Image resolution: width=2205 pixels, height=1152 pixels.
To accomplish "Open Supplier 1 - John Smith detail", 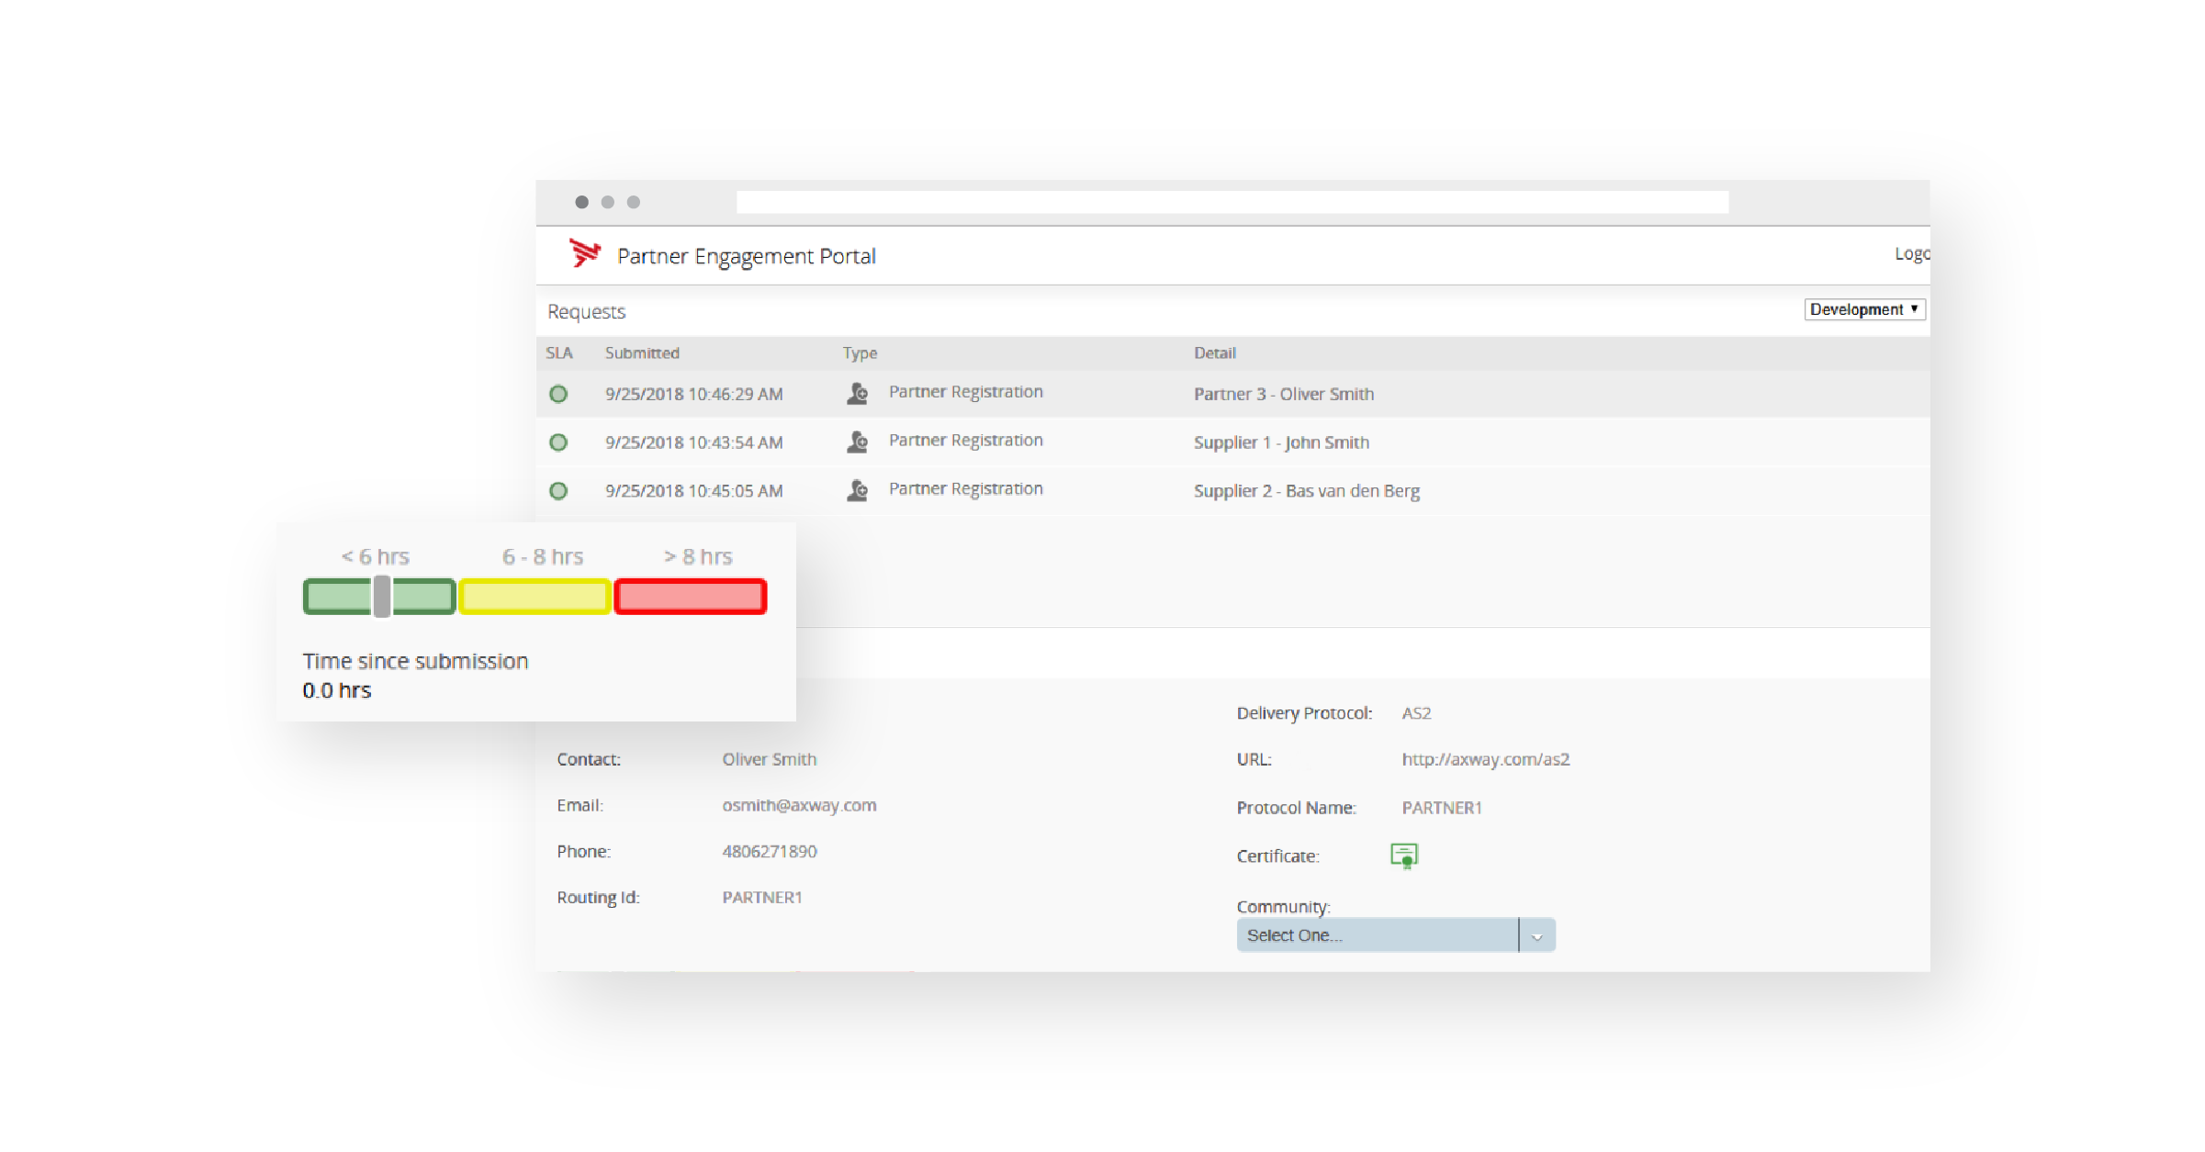I will [1281, 443].
